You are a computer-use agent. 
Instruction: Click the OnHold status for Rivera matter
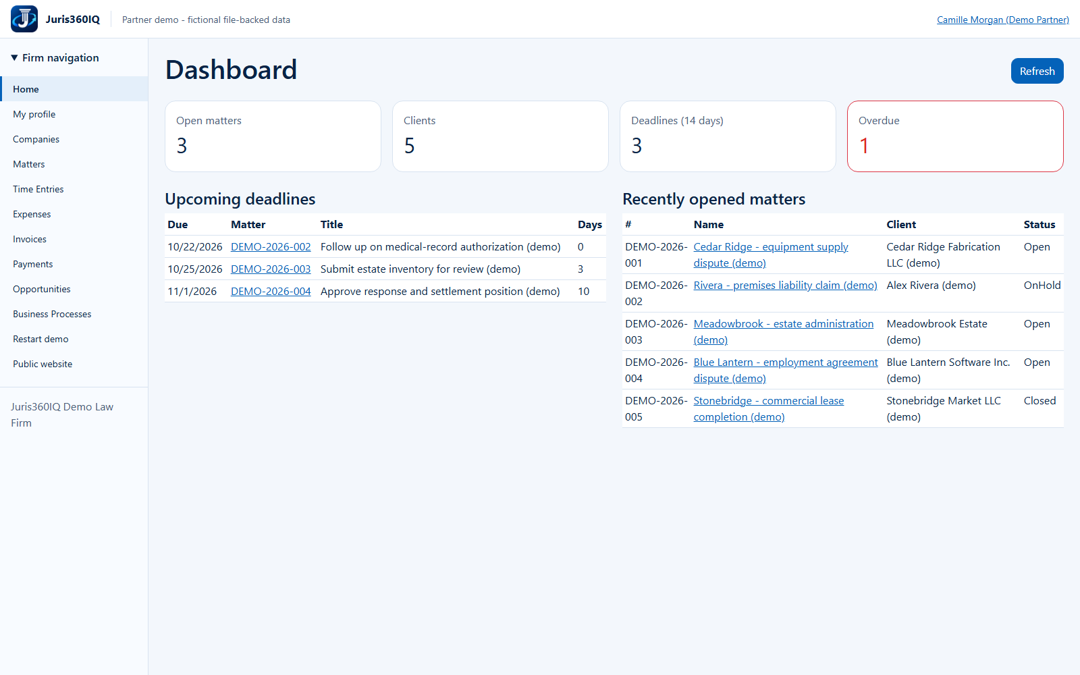click(x=1042, y=286)
